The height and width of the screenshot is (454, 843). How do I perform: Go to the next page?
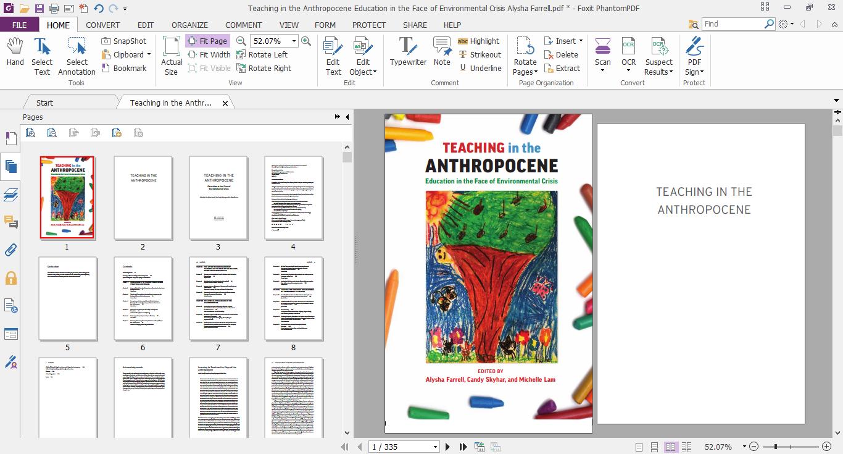click(x=448, y=447)
